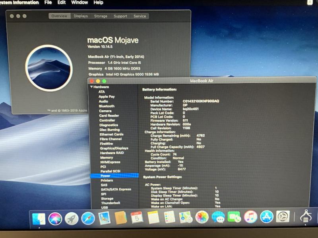The image size is (318, 238).
Task: Launch Siri from the Dock
Action: (x=55, y=219)
